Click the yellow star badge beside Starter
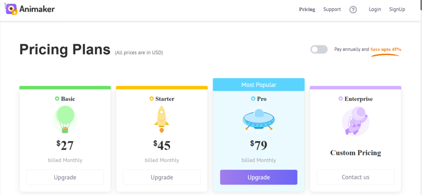The height and width of the screenshot is (195, 422). 152,99
